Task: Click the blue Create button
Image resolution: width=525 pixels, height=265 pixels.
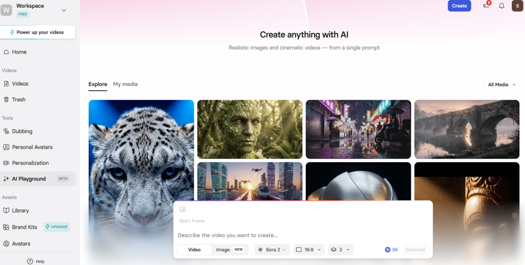Action: pos(459,6)
